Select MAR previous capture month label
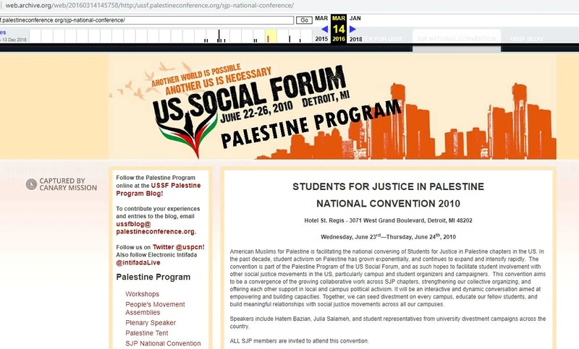 click(321, 18)
